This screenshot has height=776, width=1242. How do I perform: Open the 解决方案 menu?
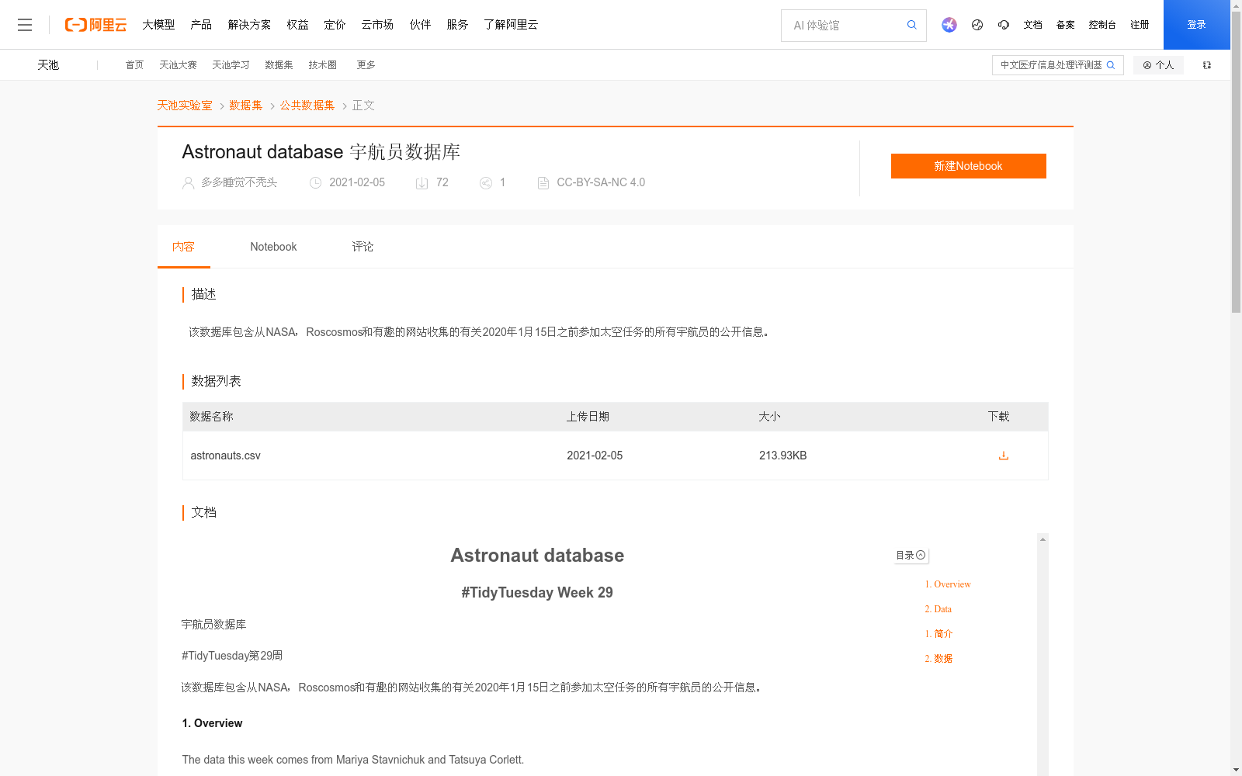tap(249, 25)
